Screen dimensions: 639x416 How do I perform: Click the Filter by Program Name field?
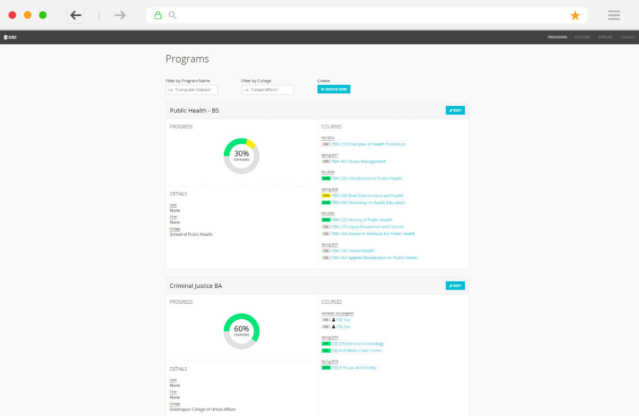[x=192, y=90]
